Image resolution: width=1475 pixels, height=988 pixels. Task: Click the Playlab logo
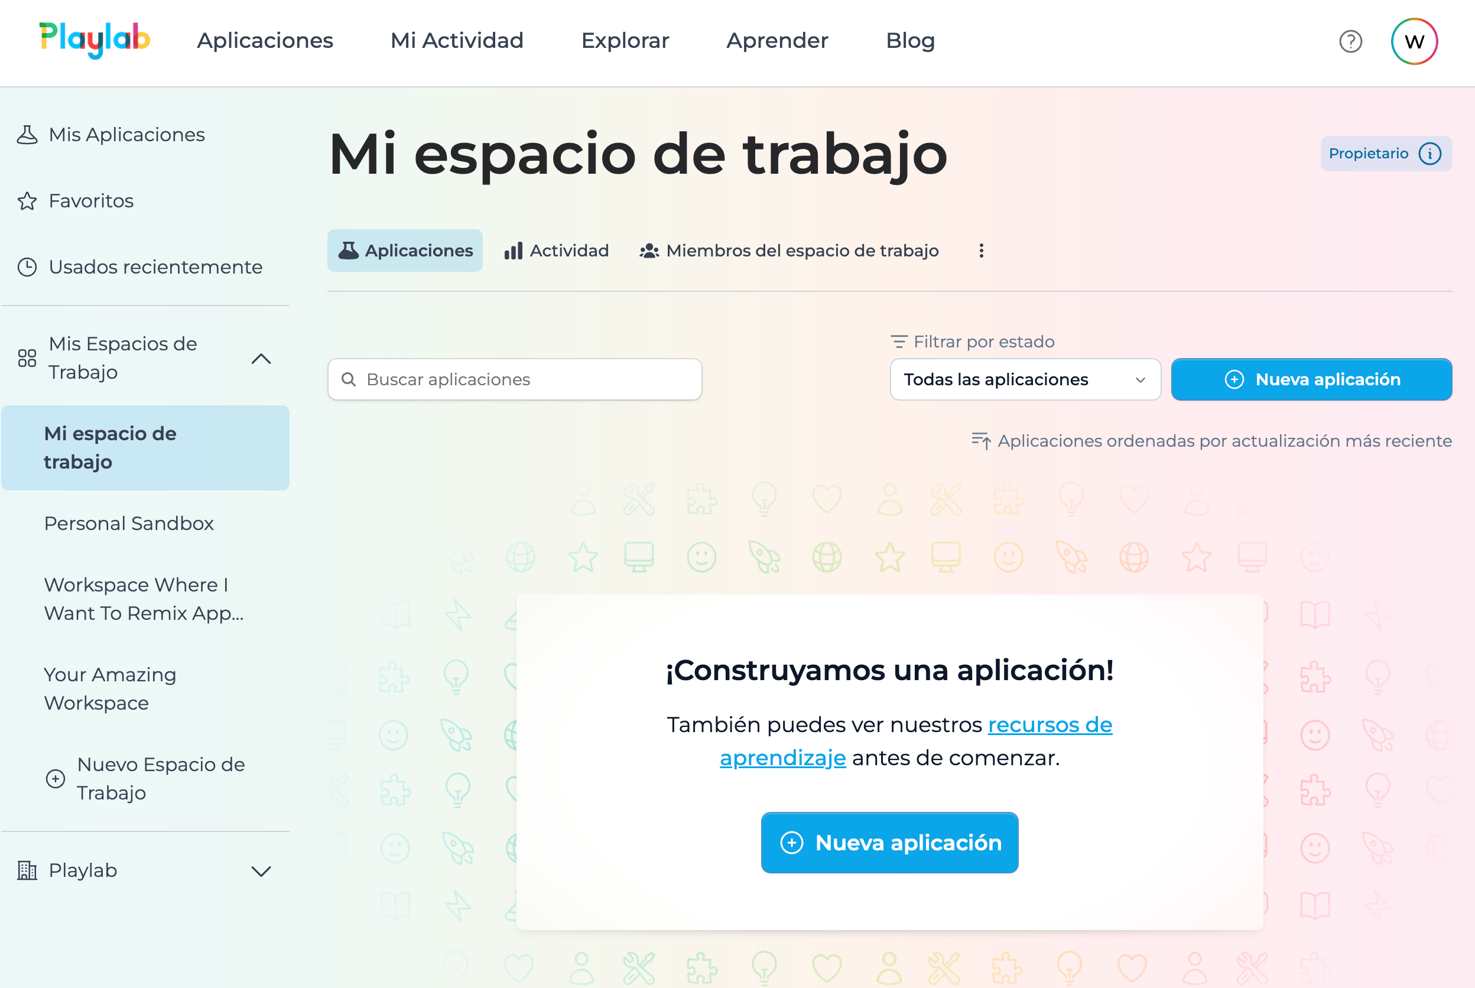(95, 40)
